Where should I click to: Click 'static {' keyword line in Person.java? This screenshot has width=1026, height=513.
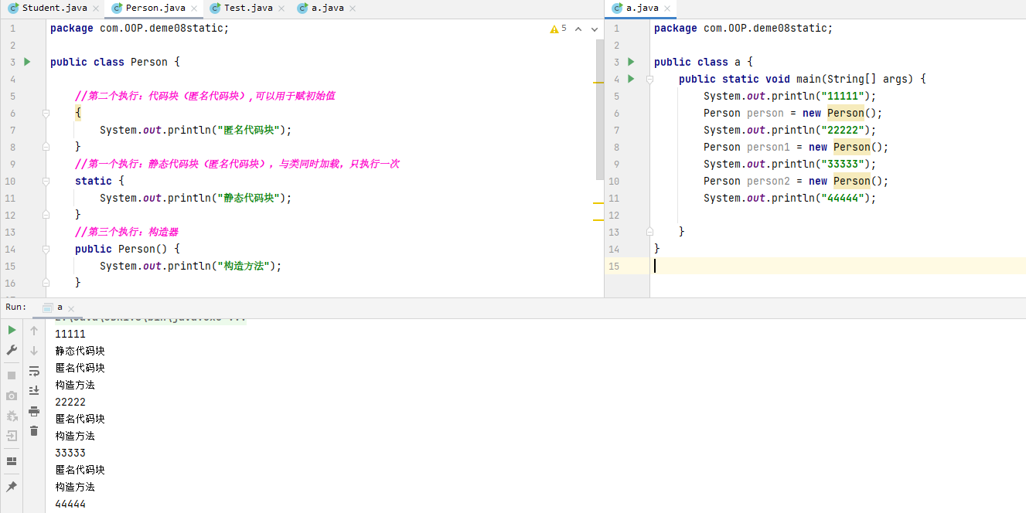100,181
